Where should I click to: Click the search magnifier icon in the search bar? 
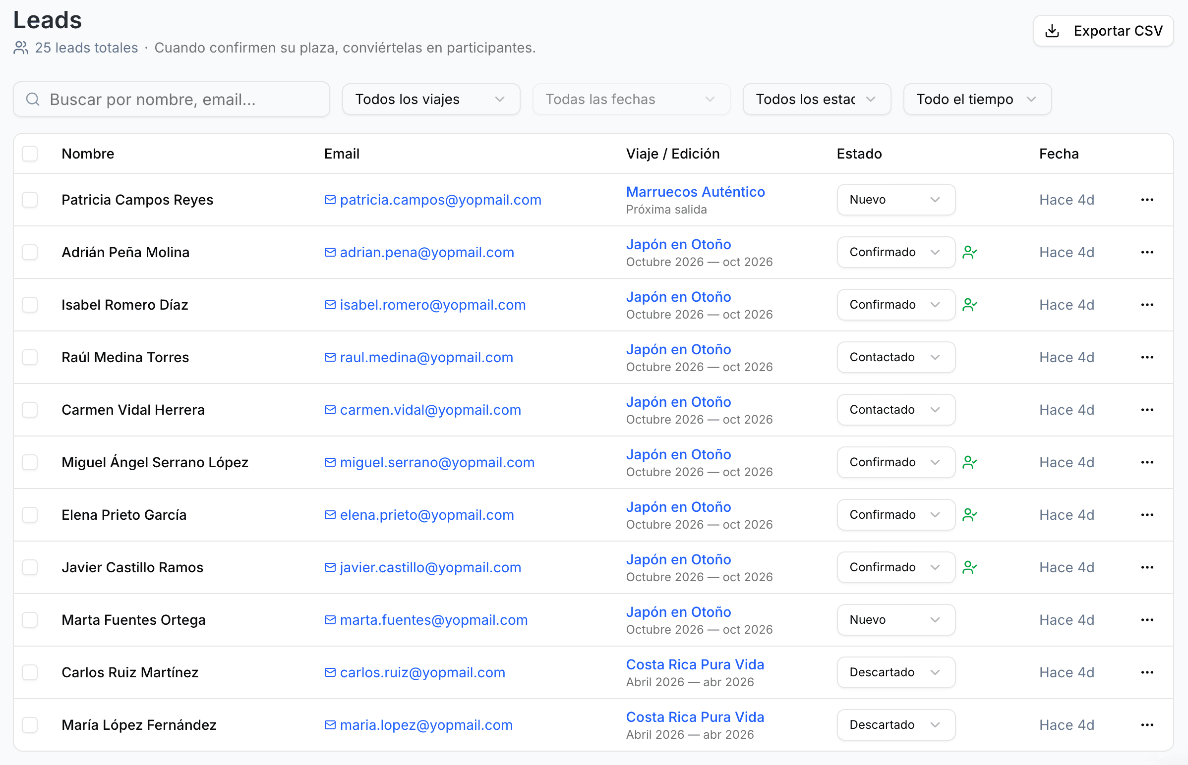click(x=33, y=99)
